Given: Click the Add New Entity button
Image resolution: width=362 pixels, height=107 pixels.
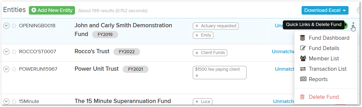Looking at the screenshot, I should (52, 10).
